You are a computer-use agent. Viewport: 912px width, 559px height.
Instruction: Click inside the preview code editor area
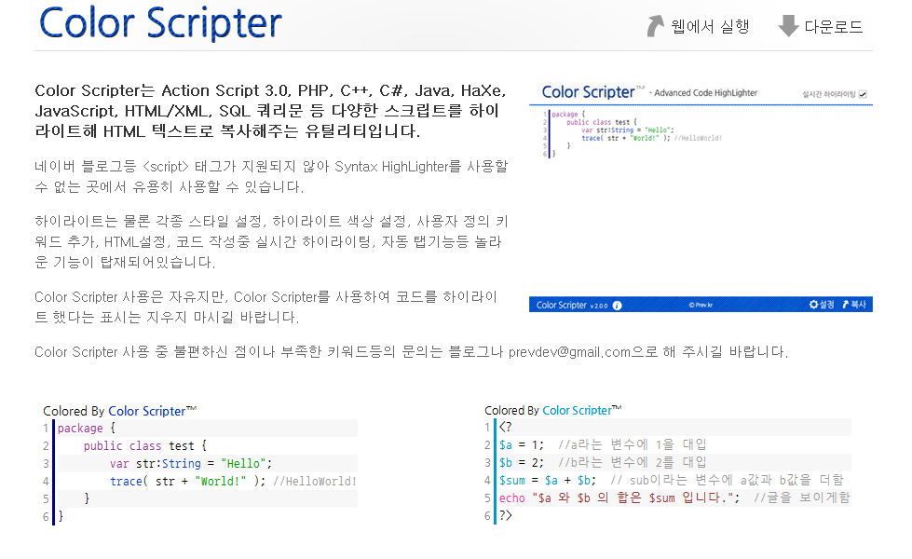(x=701, y=200)
